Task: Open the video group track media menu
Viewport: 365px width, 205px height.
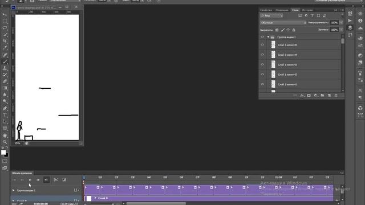Action: (76, 190)
